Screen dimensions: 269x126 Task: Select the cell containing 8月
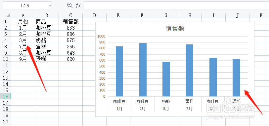(23, 53)
